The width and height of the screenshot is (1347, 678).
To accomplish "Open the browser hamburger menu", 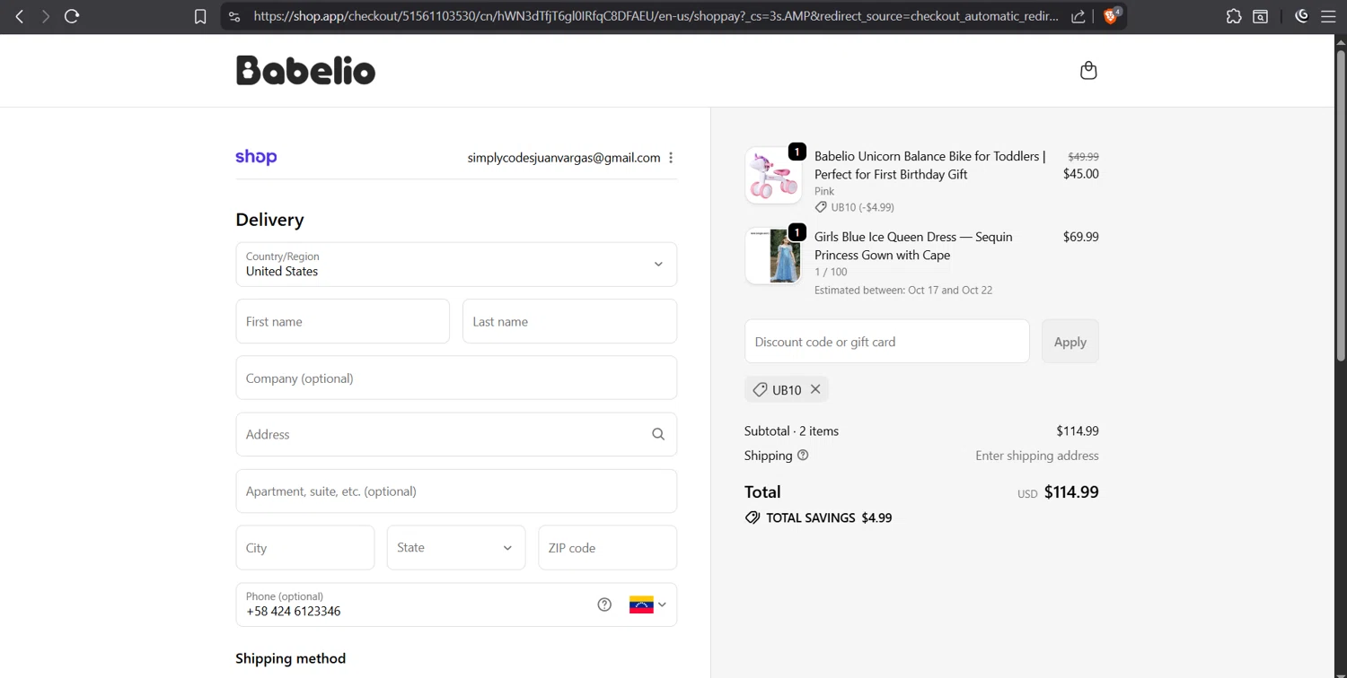I will point(1328,16).
